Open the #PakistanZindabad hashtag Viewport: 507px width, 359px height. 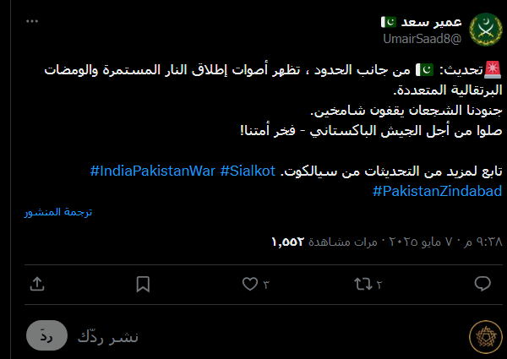click(437, 192)
